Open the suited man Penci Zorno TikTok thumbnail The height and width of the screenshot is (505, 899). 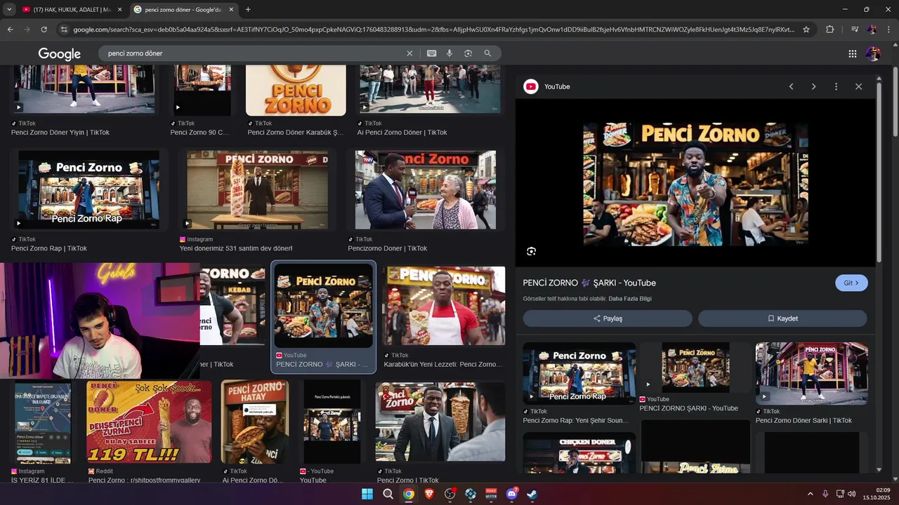[440, 422]
